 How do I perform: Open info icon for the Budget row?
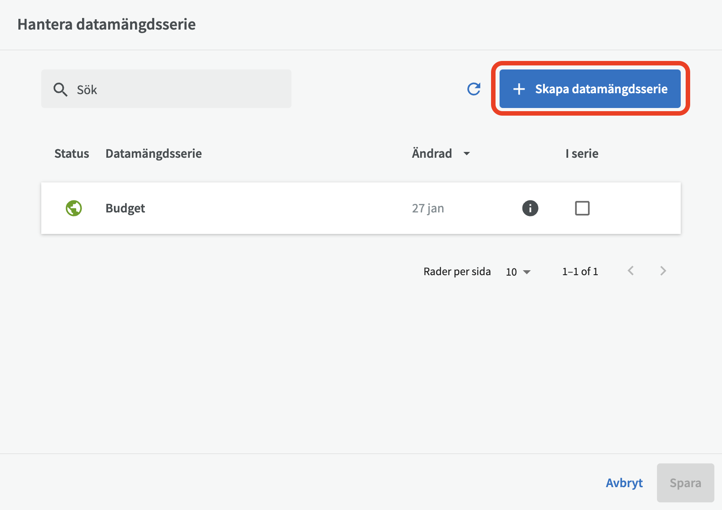pyautogui.click(x=530, y=208)
